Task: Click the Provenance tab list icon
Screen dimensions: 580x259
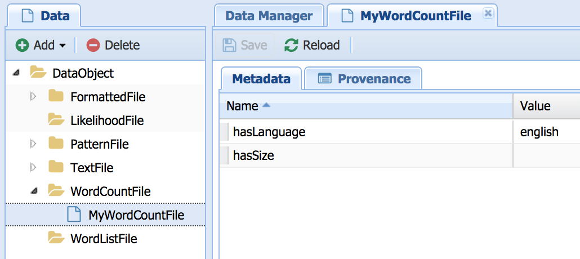Action: [x=324, y=79]
